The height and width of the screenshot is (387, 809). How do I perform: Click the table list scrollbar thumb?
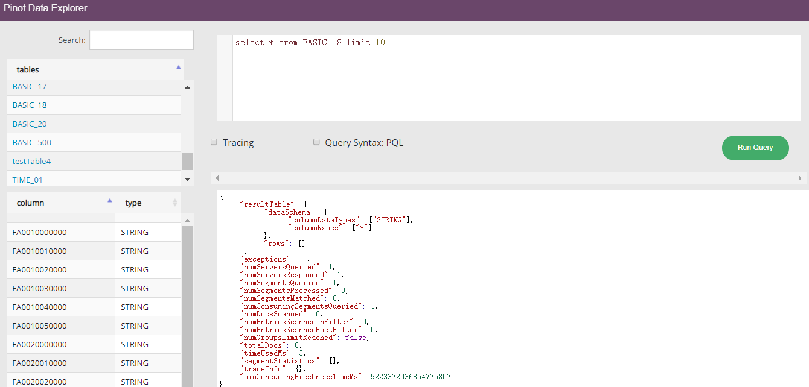click(x=188, y=161)
